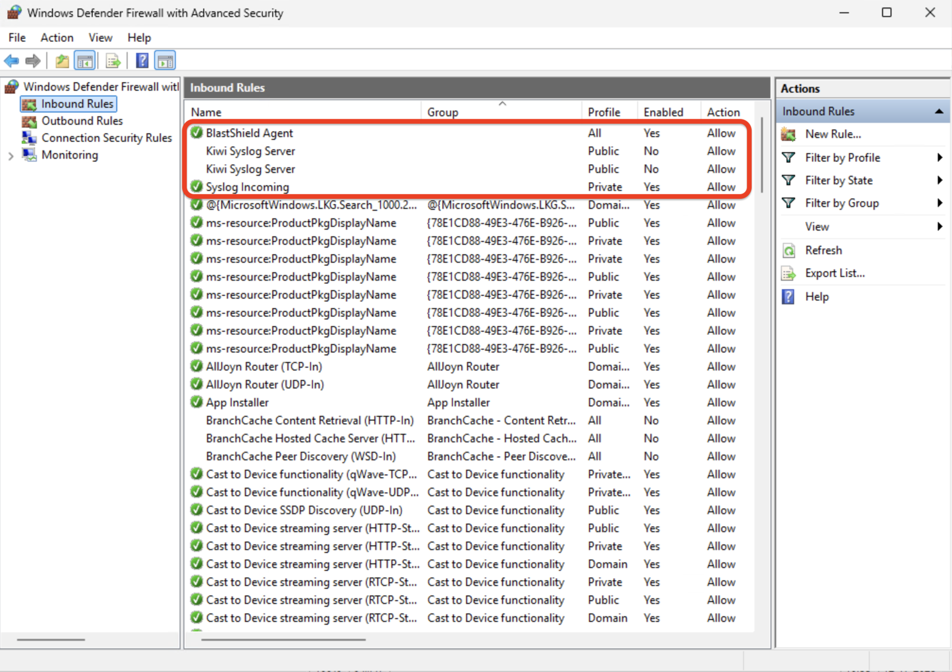Expand the Filter by State submenu arrow
952x672 pixels.
coord(940,180)
